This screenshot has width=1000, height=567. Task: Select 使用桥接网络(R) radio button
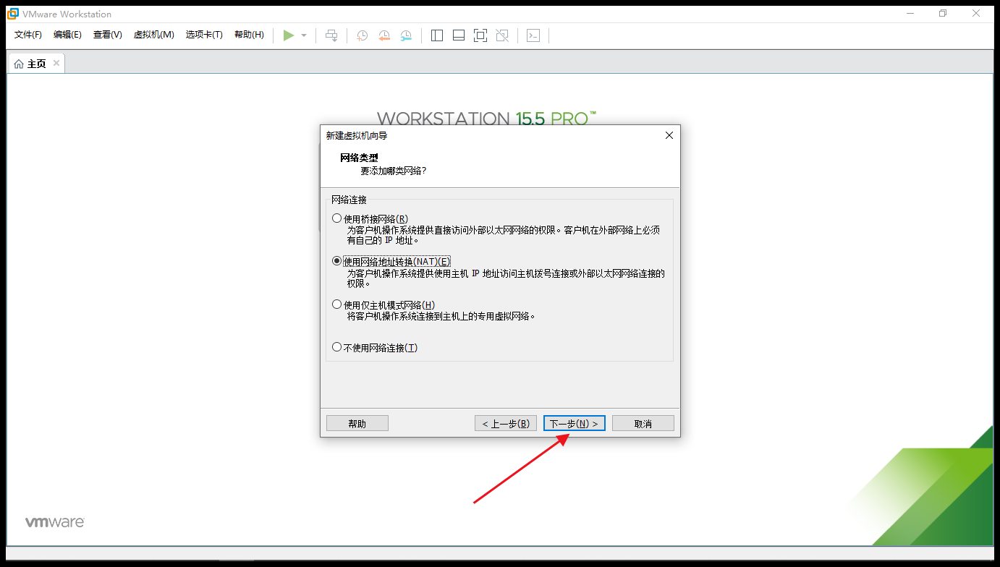pyautogui.click(x=336, y=218)
